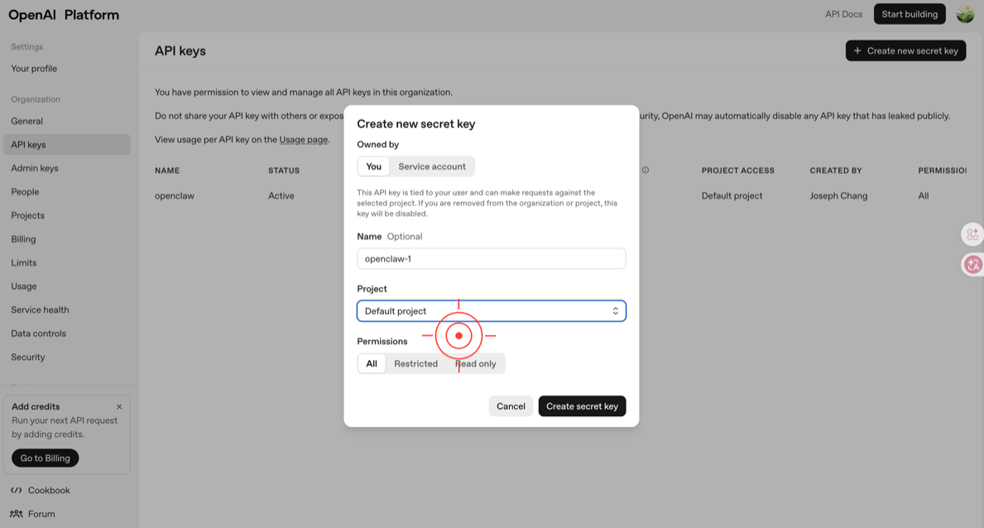Select Service account as key owner
Viewport: 984px width, 528px height.
431,166
